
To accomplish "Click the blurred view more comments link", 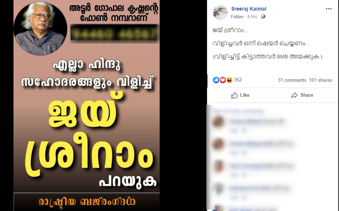I will [x=238, y=111].
